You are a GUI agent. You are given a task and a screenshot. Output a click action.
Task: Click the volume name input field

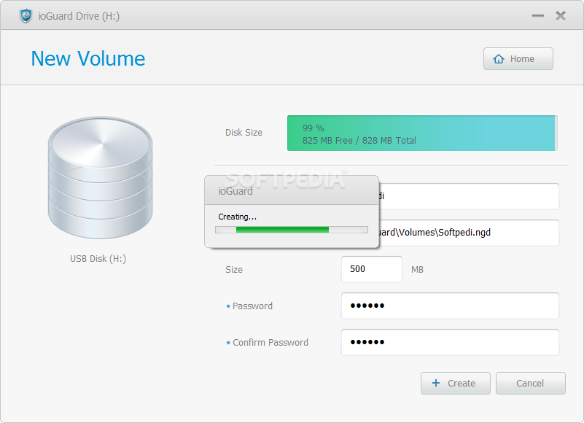click(469, 196)
